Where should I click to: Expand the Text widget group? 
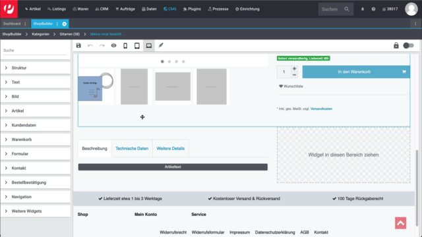click(x=35, y=82)
